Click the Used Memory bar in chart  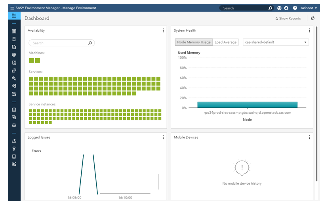[x=247, y=105]
